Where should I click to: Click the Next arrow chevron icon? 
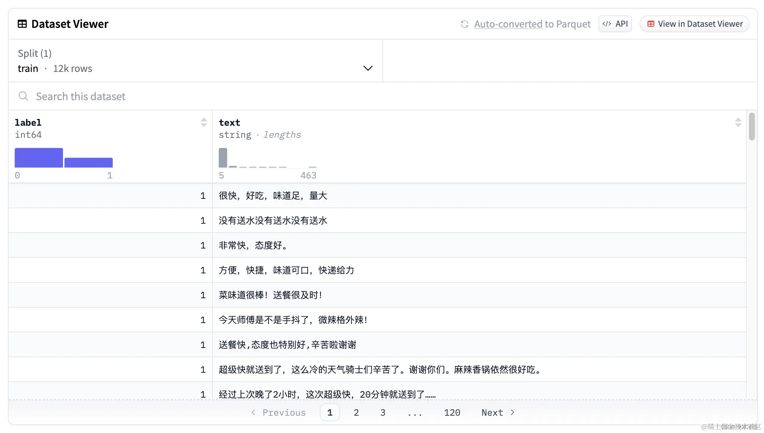512,412
